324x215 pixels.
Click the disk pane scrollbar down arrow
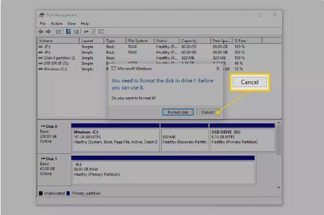(279, 187)
